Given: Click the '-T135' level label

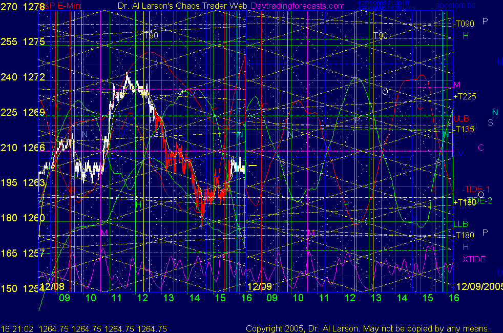Looking at the screenshot, I should click(464, 129).
